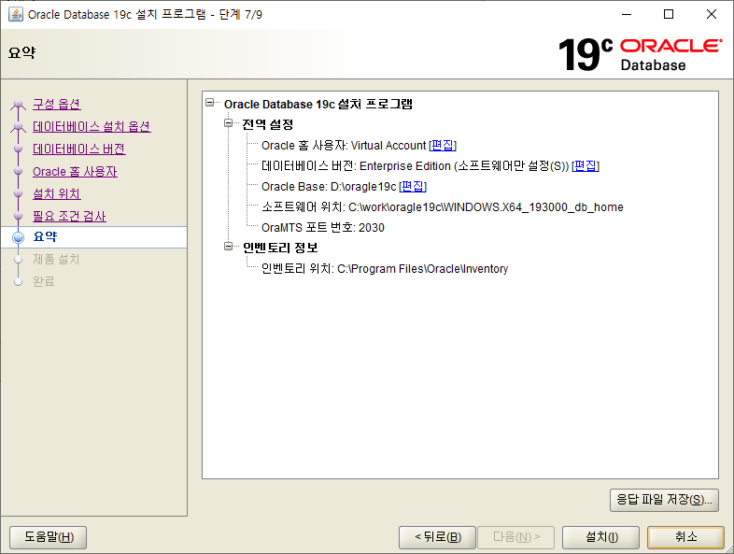Select the 전역 설정 heading text
Screen dimensions: 734x554
(x=268, y=124)
